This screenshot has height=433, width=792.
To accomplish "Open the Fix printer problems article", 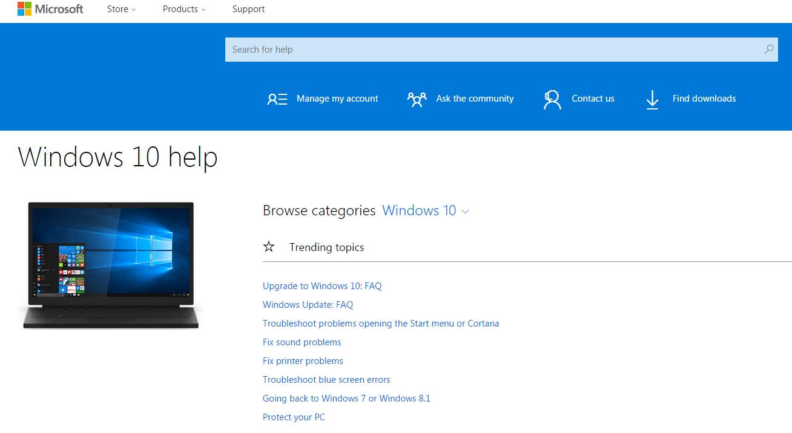I will point(303,360).
